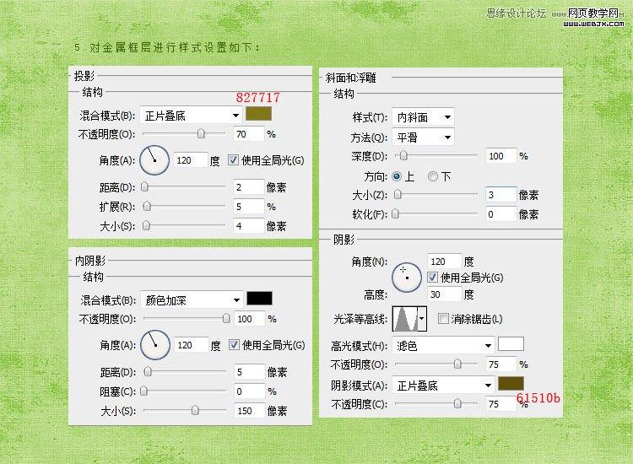Open Bevel 方法 dropdown 平滑
The image size is (633, 464).
[x=423, y=138]
